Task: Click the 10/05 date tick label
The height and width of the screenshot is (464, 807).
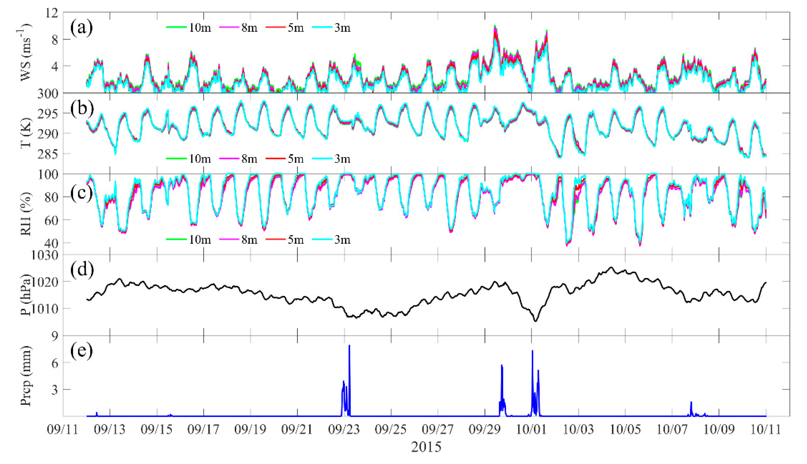Action: pyautogui.click(x=625, y=430)
